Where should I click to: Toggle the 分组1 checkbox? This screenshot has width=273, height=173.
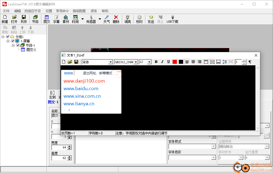coord(8,37)
